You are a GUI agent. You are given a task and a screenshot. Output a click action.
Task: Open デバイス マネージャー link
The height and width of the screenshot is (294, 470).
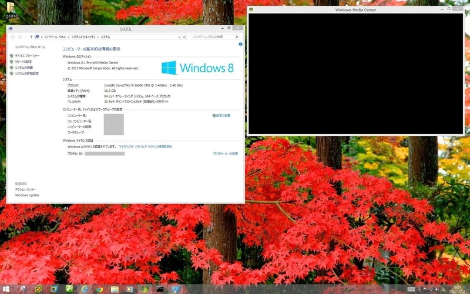pyautogui.click(x=27, y=56)
